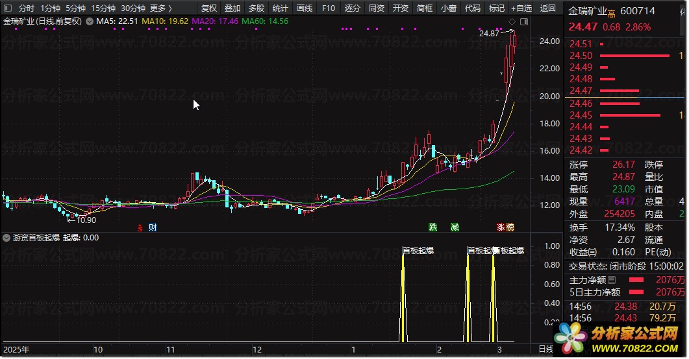Click green 跌 marker

pyautogui.click(x=433, y=227)
